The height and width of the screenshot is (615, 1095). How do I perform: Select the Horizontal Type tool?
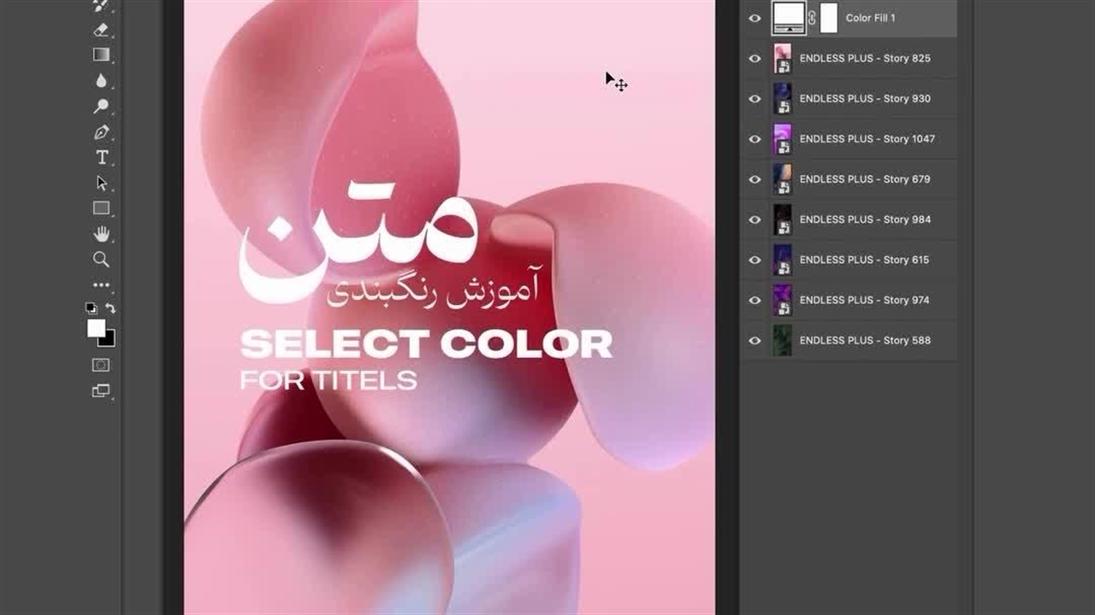click(x=101, y=157)
